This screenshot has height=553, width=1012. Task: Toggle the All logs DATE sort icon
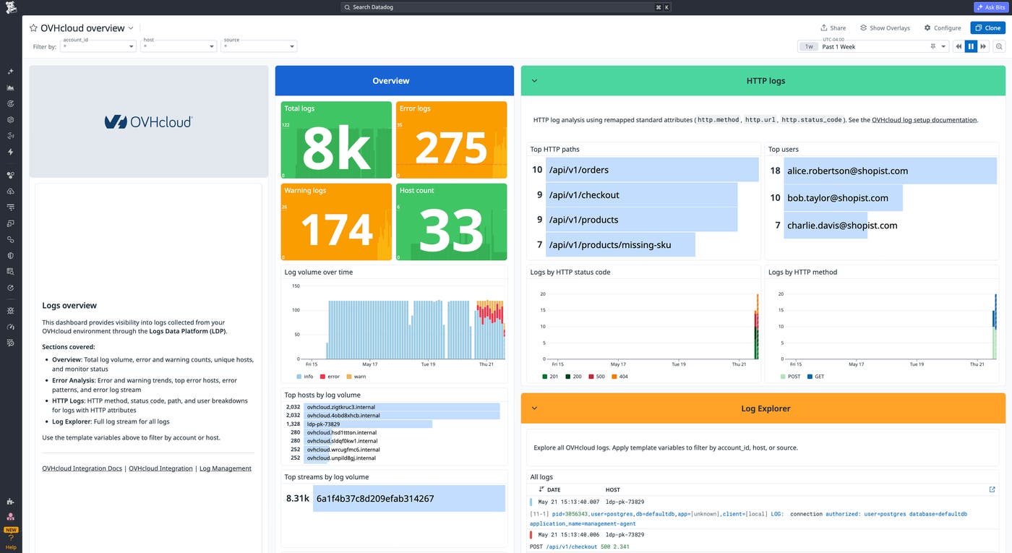tap(541, 489)
